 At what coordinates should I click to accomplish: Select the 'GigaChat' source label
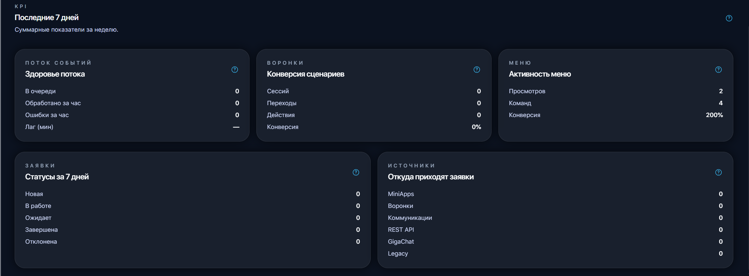coord(401,242)
